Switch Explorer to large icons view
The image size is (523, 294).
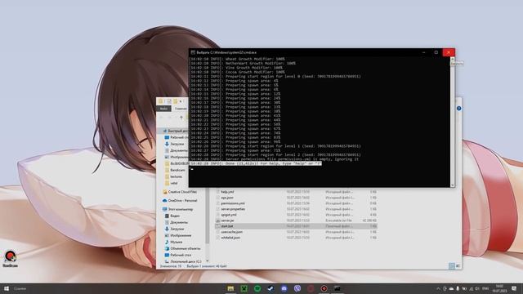(x=458, y=265)
